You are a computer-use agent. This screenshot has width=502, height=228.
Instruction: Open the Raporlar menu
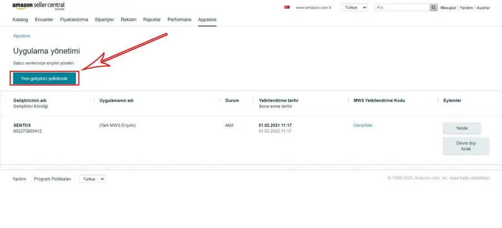pyautogui.click(x=152, y=19)
